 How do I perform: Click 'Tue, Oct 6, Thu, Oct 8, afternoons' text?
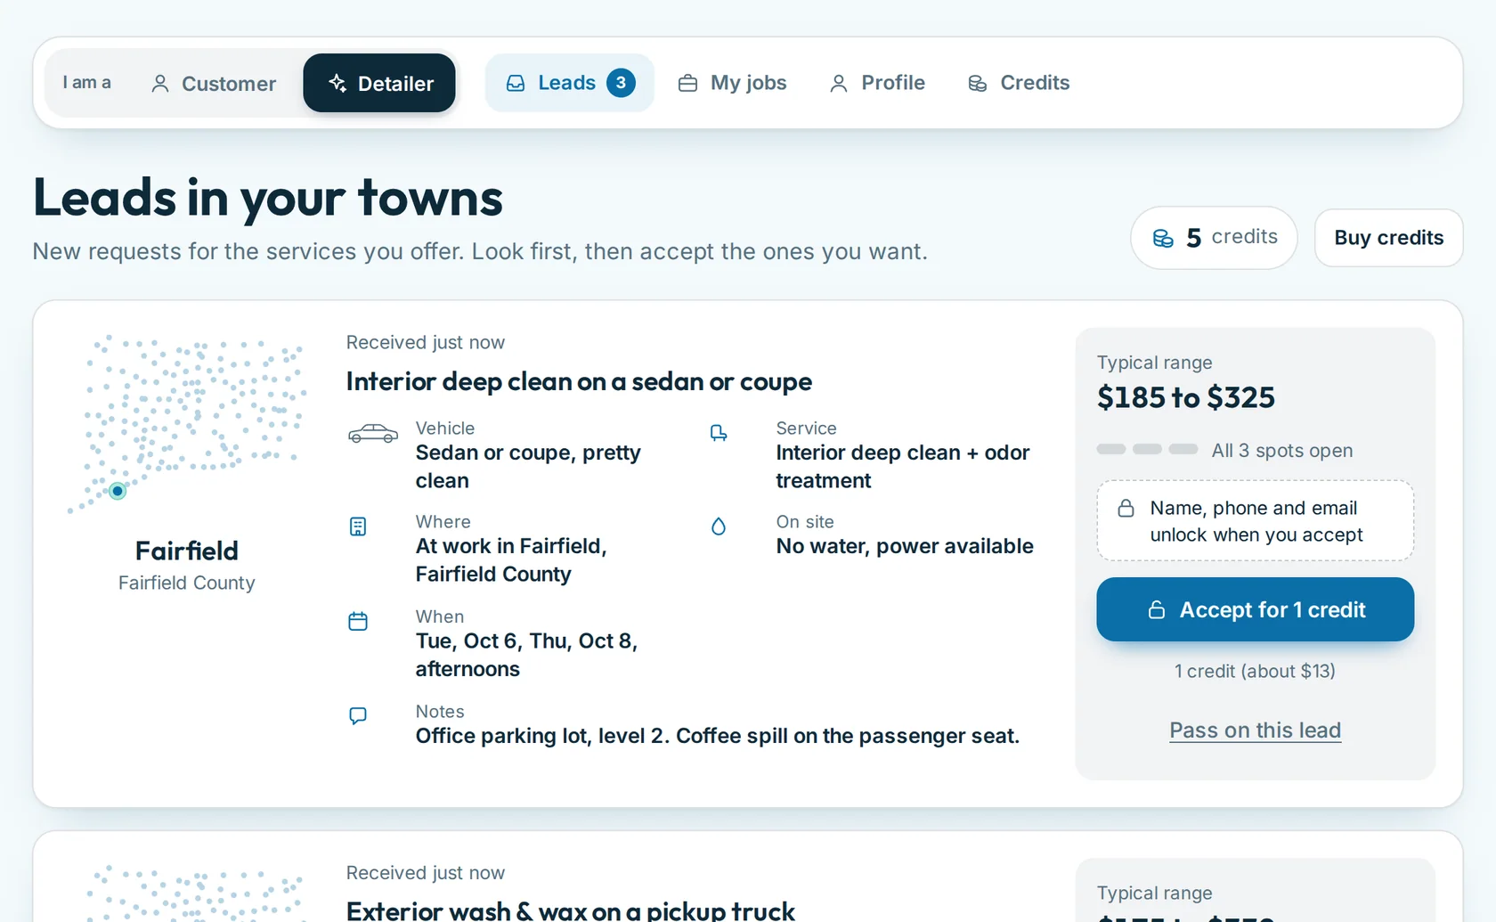pyautogui.click(x=526, y=655)
